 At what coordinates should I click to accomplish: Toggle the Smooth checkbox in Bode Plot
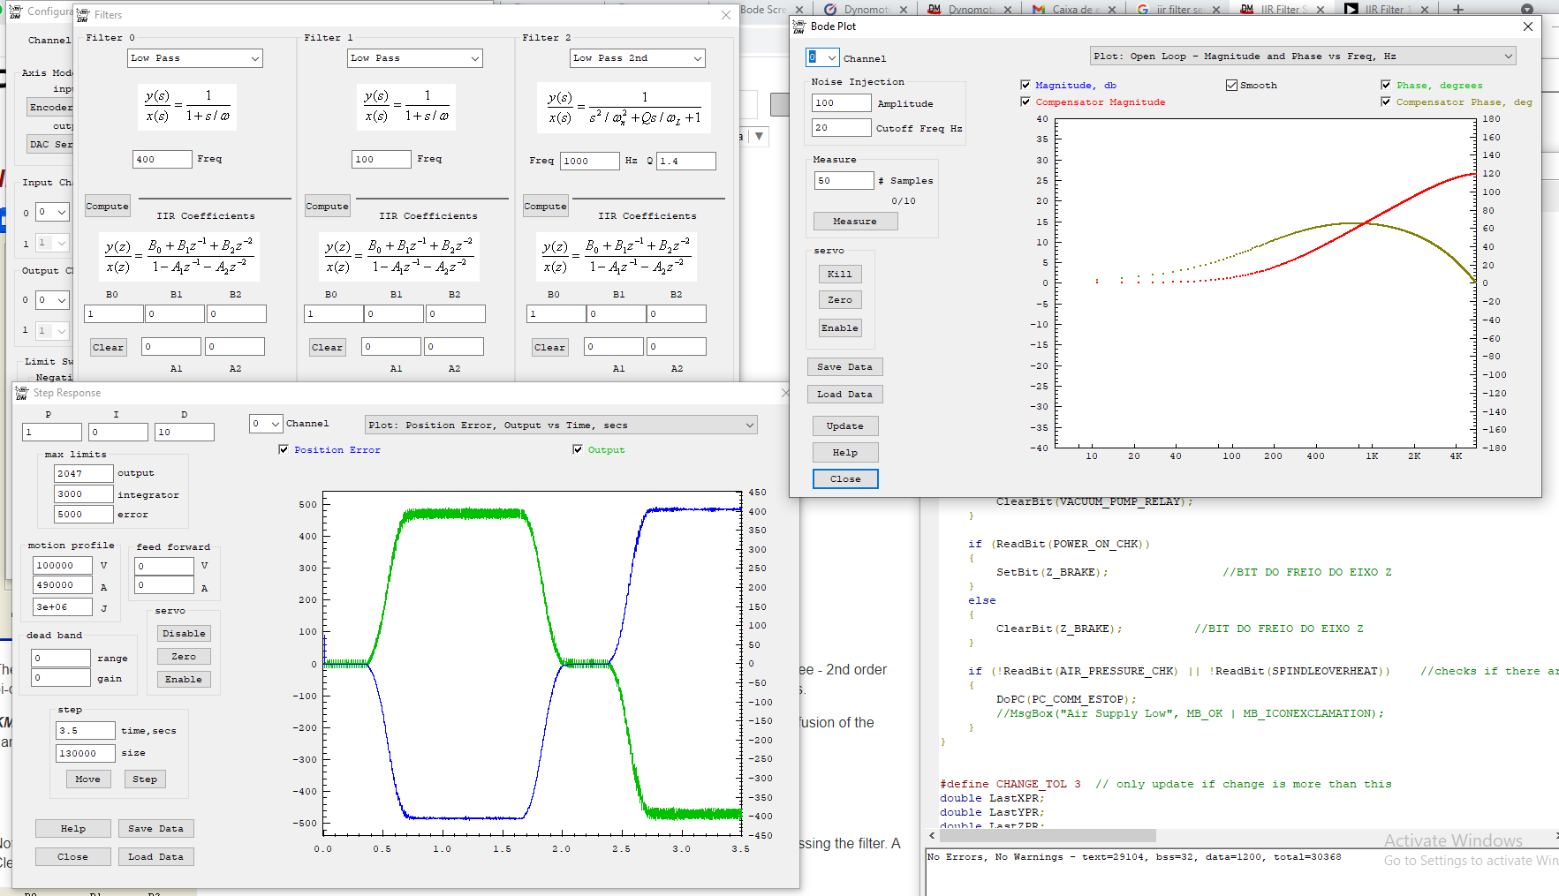1231,86
